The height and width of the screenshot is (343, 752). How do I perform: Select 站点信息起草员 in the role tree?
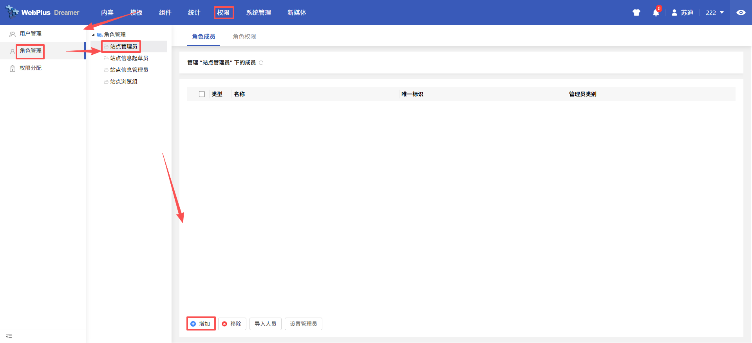[x=129, y=58]
